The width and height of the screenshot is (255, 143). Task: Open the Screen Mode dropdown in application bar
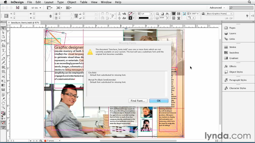(x=59, y=8)
